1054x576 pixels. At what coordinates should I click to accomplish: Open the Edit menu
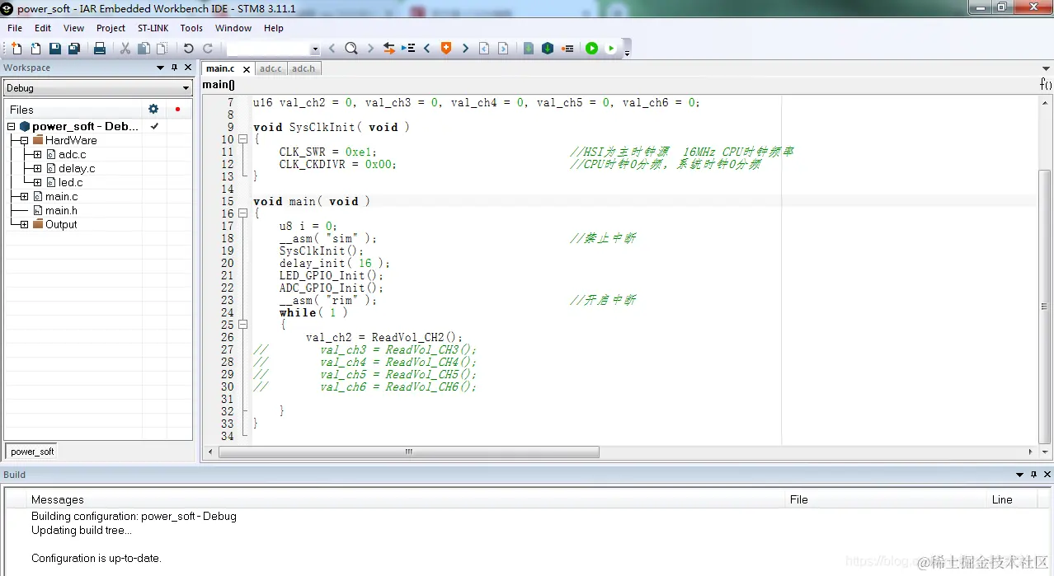43,28
